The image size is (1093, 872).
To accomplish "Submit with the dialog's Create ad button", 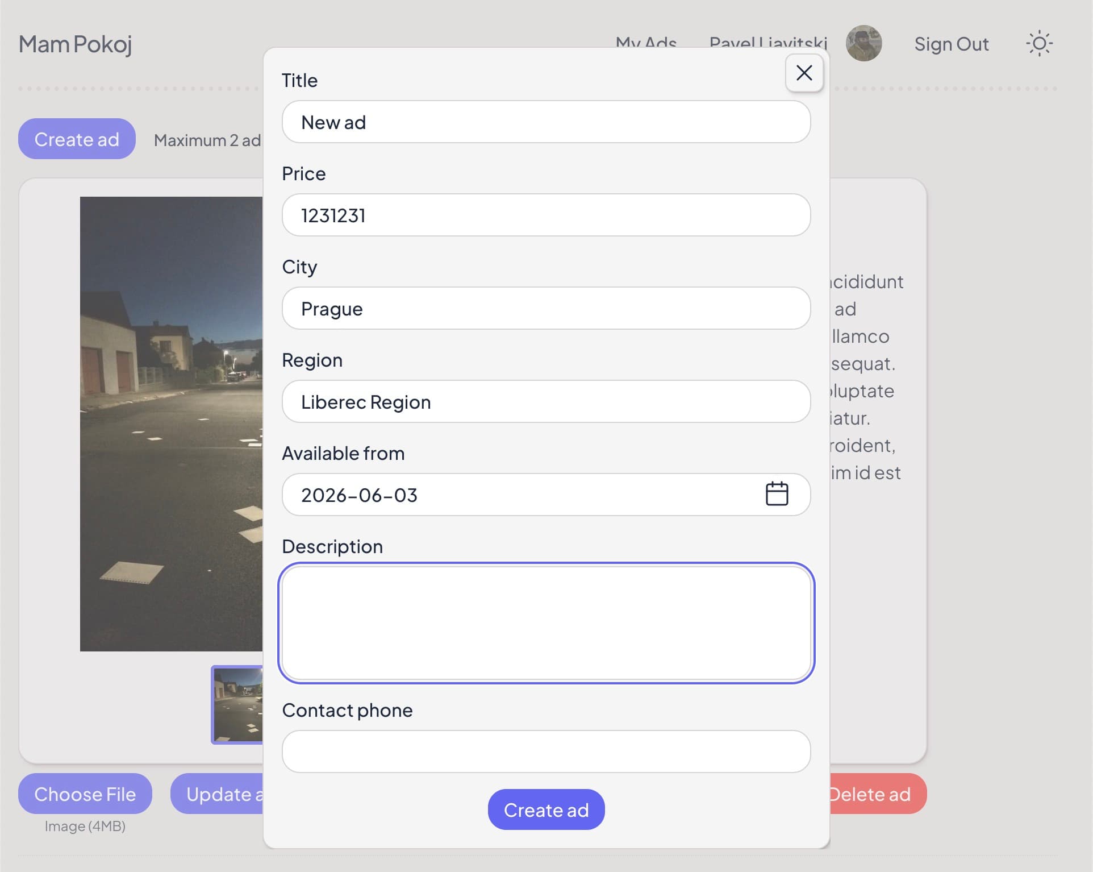I will [x=546, y=809].
